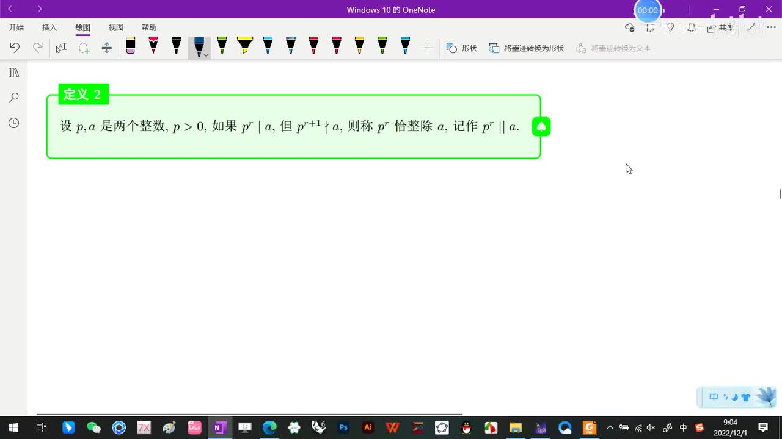Click 将墨迹转换为形状 ink-to-shape button

pos(526,48)
